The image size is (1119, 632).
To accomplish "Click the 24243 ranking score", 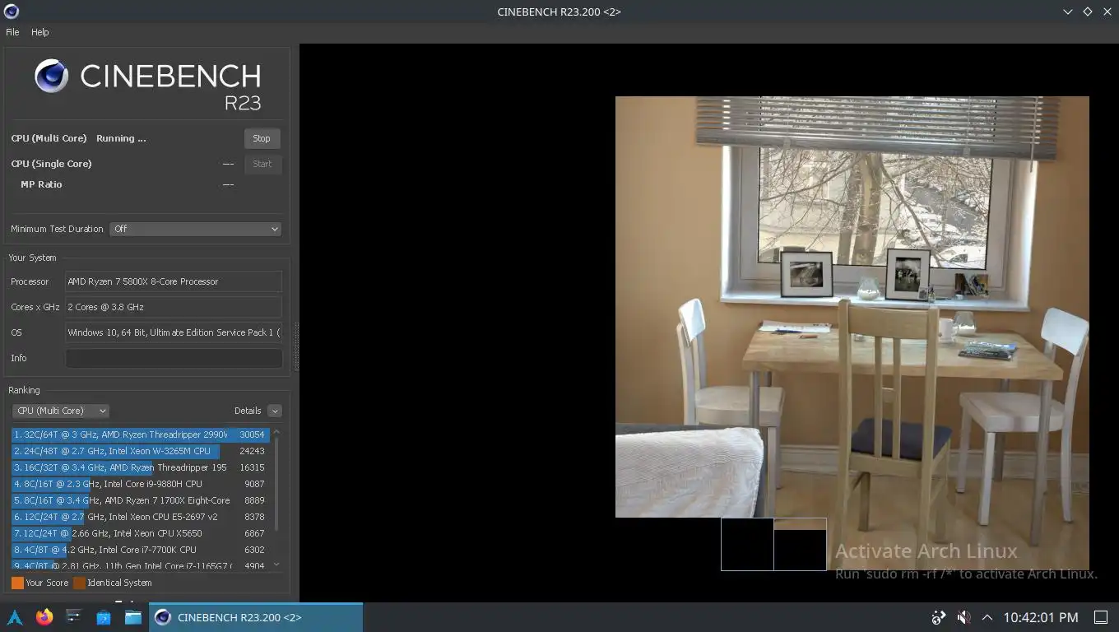I will (252, 451).
